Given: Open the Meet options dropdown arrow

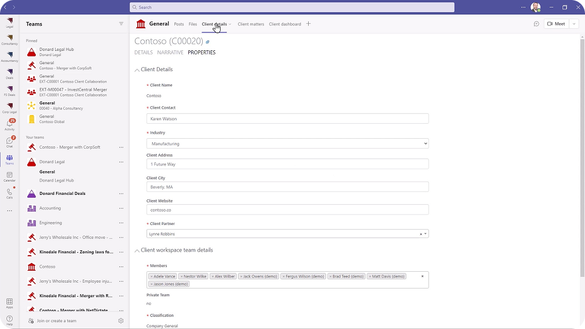Looking at the screenshot, I should tap(574, 24).
